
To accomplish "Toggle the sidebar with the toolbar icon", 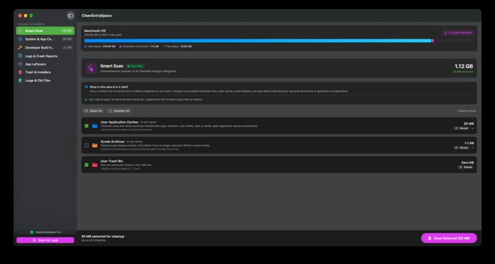I will coord(71,15).
